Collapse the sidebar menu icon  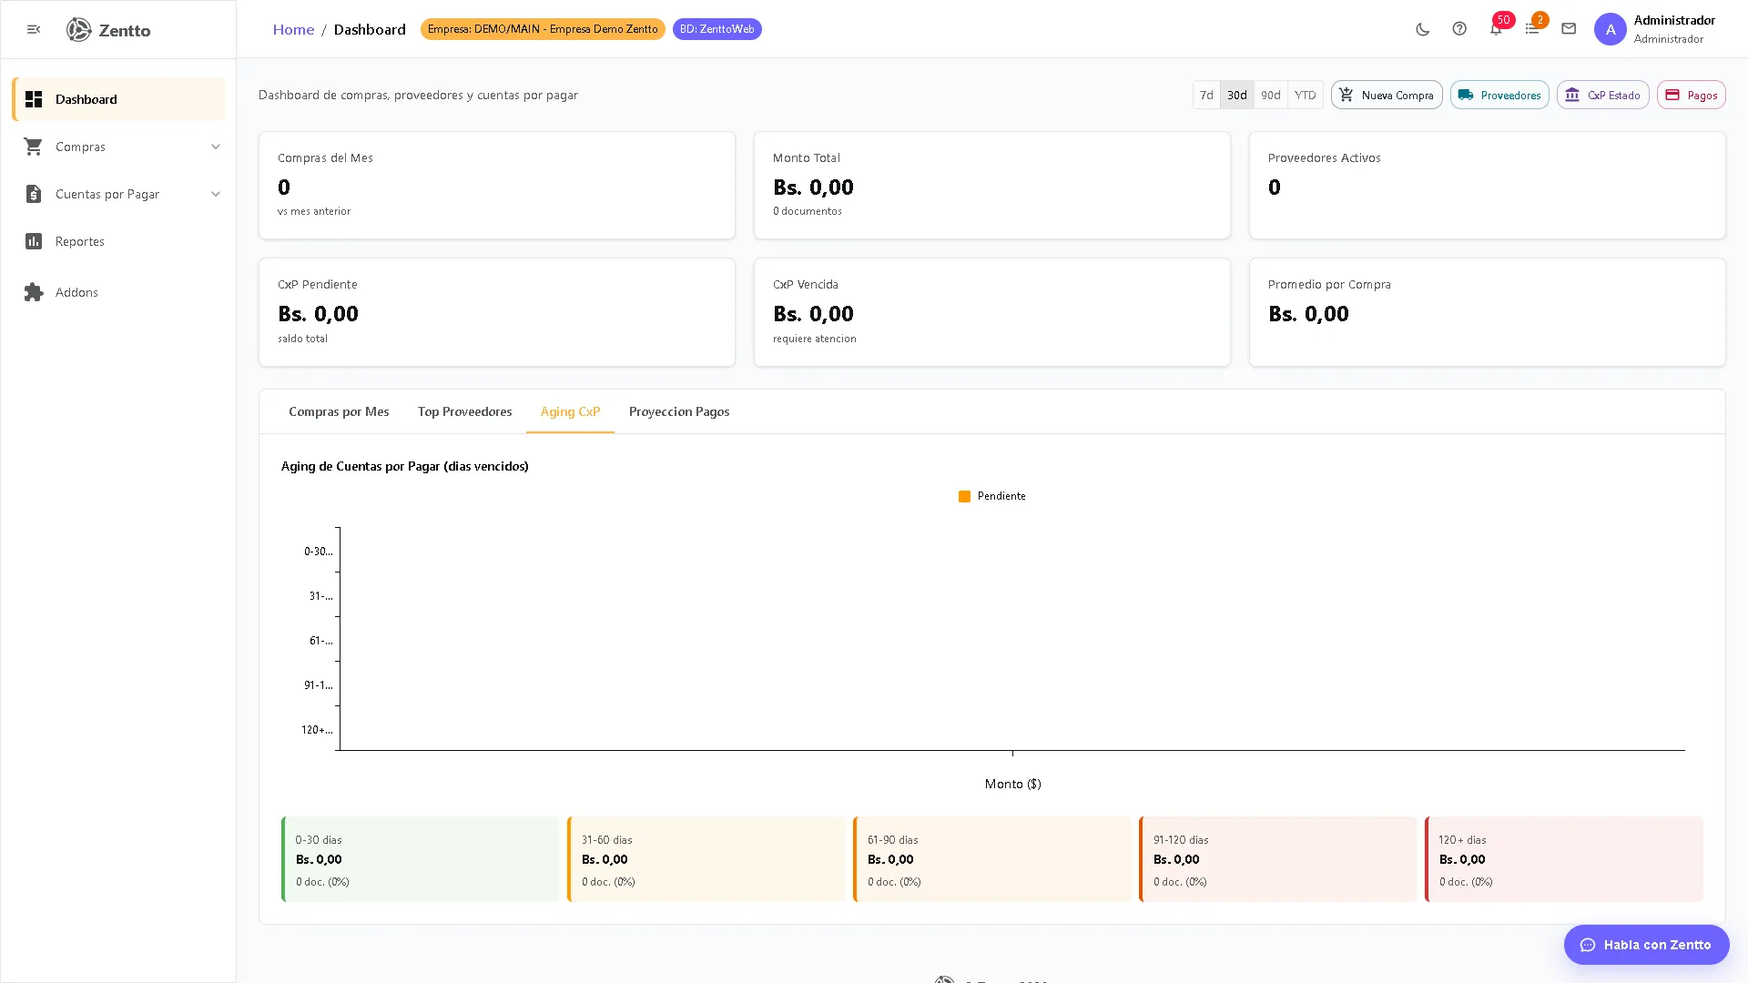pos(34,29)
